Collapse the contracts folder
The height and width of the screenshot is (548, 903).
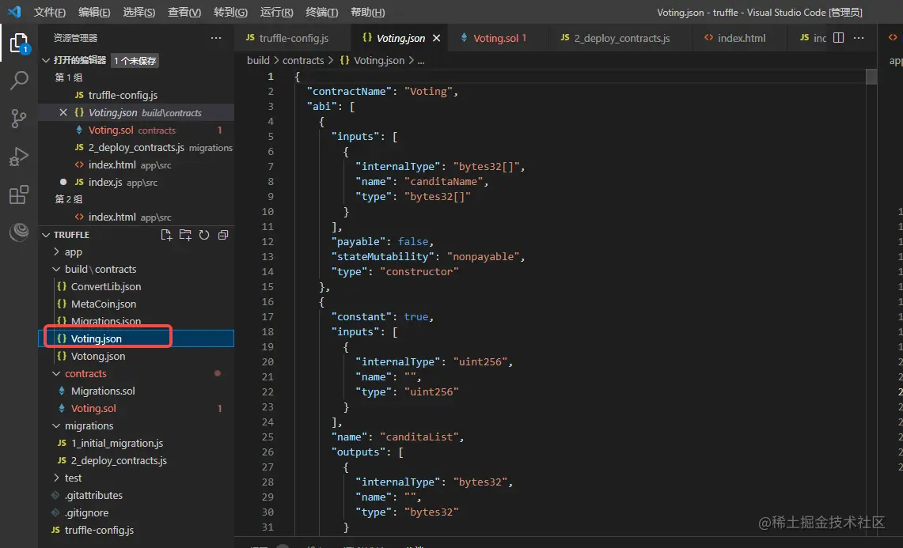coord(56,373)
